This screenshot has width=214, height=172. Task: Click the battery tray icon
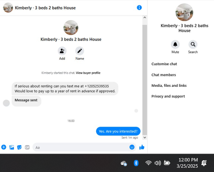coord(167,163)
